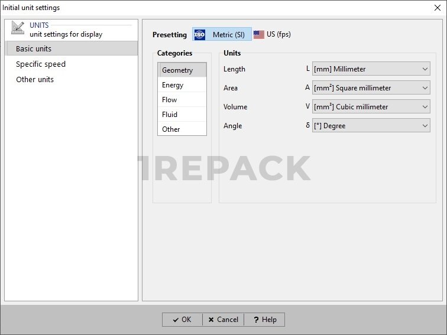
Task: Click the question mark Help icon
Action: pos(256,320)
